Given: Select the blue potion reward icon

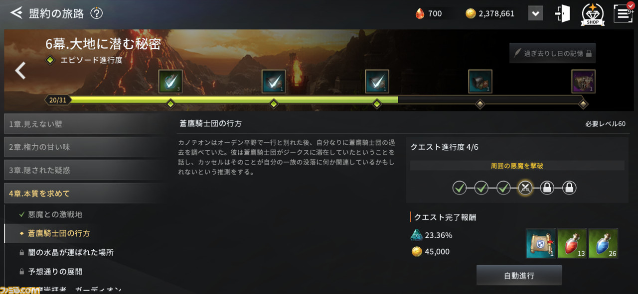Looking at the screenshot, I should tap(603, 243).
